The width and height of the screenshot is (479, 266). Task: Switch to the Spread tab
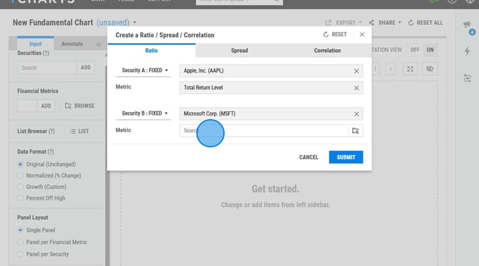[239, 51]
